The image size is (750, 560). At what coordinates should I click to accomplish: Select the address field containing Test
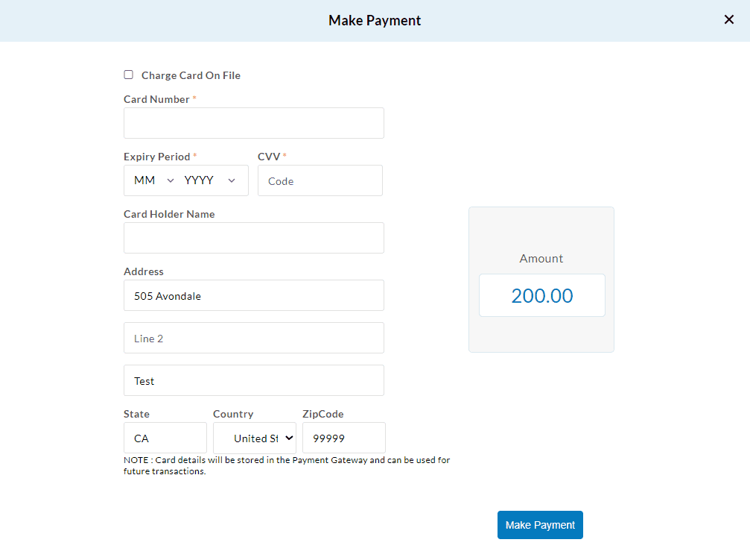click(x=253, y=380)
